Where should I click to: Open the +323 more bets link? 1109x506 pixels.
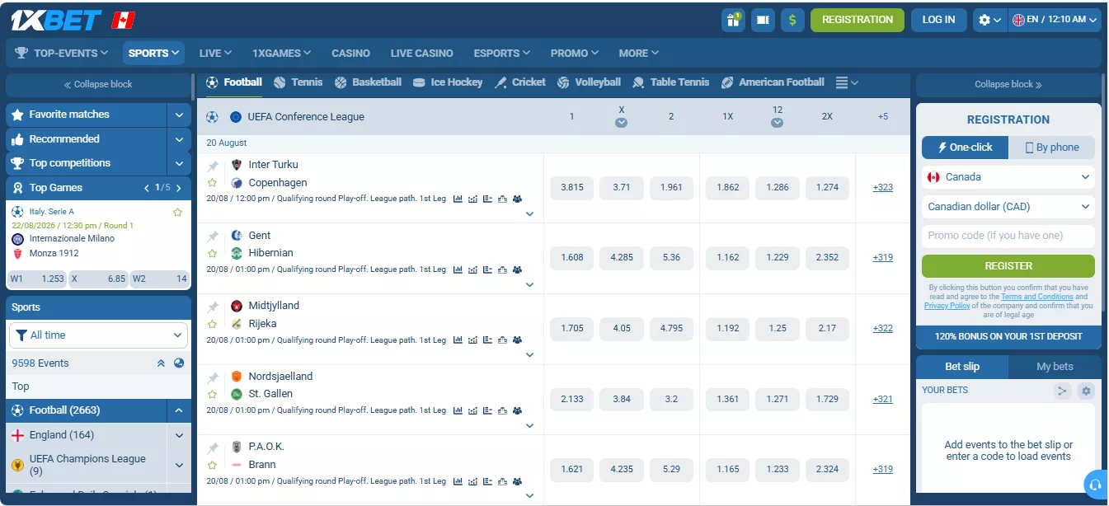click(882, 187)
